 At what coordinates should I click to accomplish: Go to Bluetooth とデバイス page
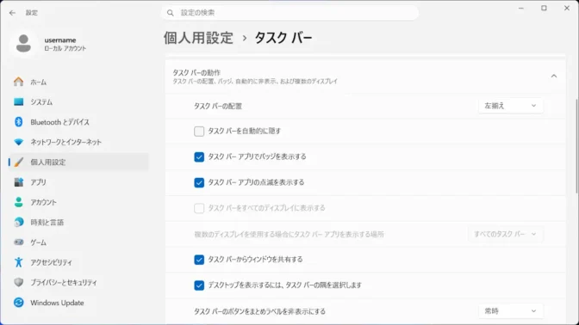(79, 122)
